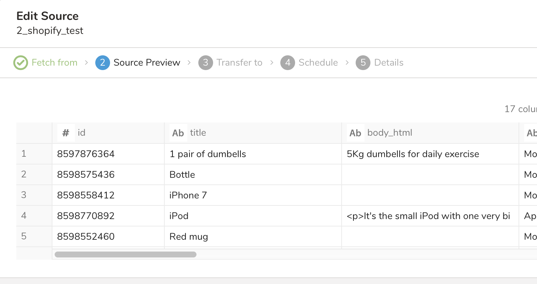This screenshot has height=284, width=537.
Task: Open the Transfer to step
Action: [x=239, y=63]
